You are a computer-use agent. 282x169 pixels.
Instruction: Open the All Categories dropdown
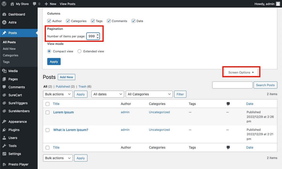(149, 94)
